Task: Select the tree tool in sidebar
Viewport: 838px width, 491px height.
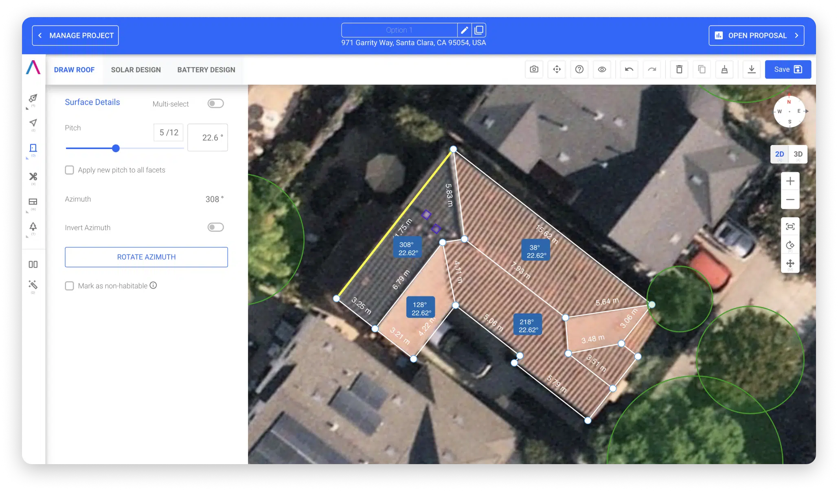Action: pos(33,226)
